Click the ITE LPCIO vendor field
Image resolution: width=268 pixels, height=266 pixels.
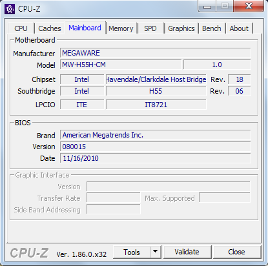coord(82,105)
